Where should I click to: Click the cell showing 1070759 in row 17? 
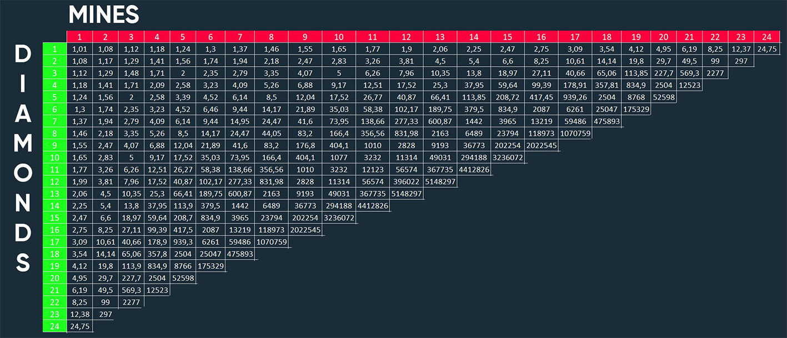click(271, 242)
